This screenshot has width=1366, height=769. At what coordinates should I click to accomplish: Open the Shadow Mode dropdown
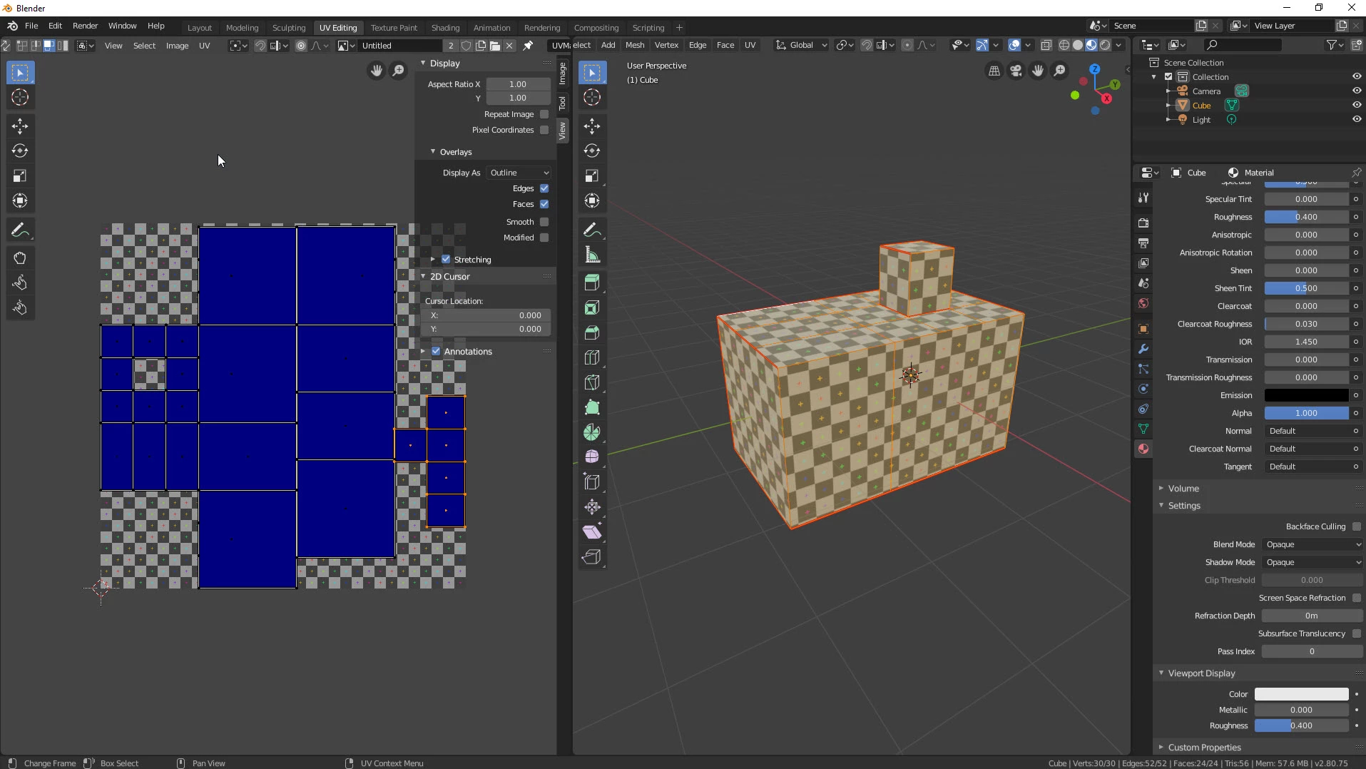[1312, 562]
